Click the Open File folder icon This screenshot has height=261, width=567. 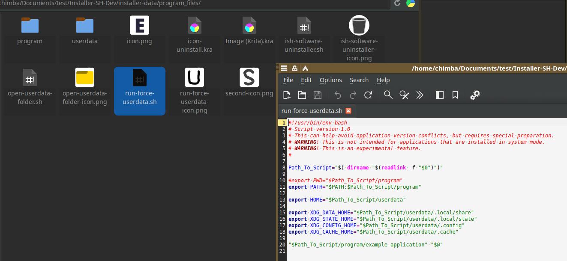302,95
